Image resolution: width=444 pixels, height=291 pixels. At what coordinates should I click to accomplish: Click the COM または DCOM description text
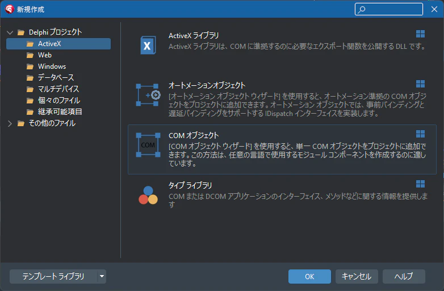pos(298,200)
